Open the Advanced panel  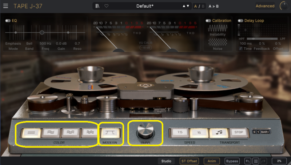coord(265,6)
